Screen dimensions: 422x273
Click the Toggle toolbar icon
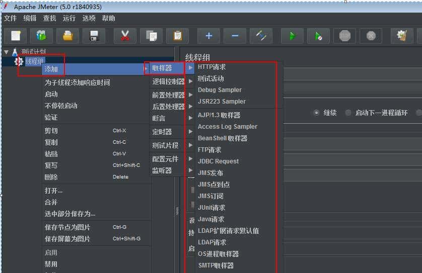pos(261,36)
